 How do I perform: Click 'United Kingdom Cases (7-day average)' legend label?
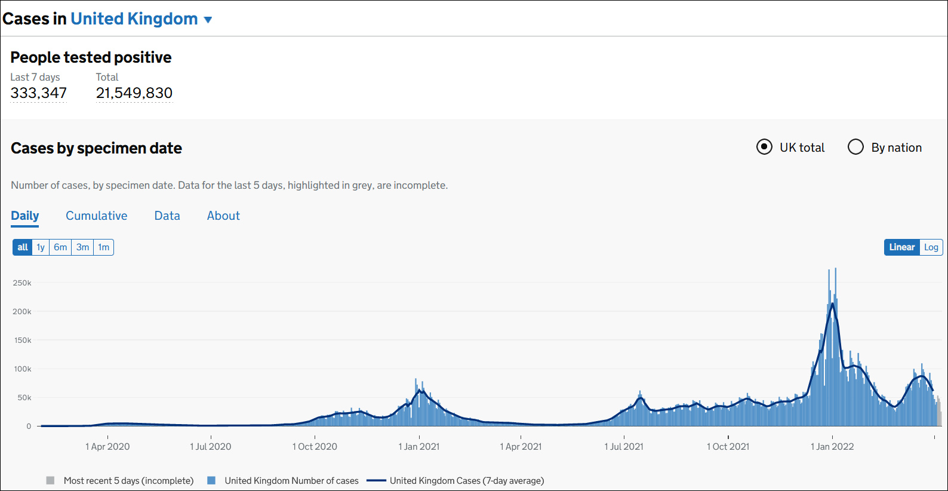tap(467, 481)
